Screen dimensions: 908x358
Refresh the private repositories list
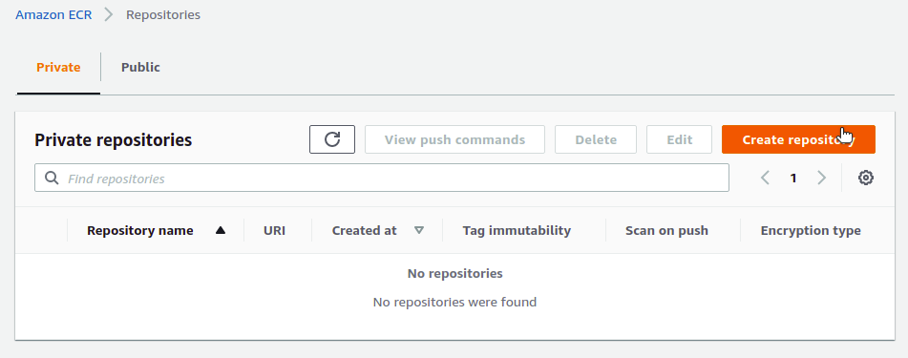332,139
